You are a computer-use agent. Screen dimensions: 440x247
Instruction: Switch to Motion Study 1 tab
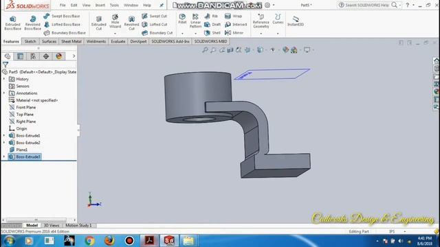tap(78, 226)
